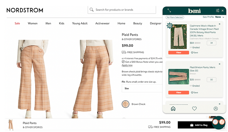Click the search magnifier icon
This screenshot has width=228, height=132.
point(92,10)
